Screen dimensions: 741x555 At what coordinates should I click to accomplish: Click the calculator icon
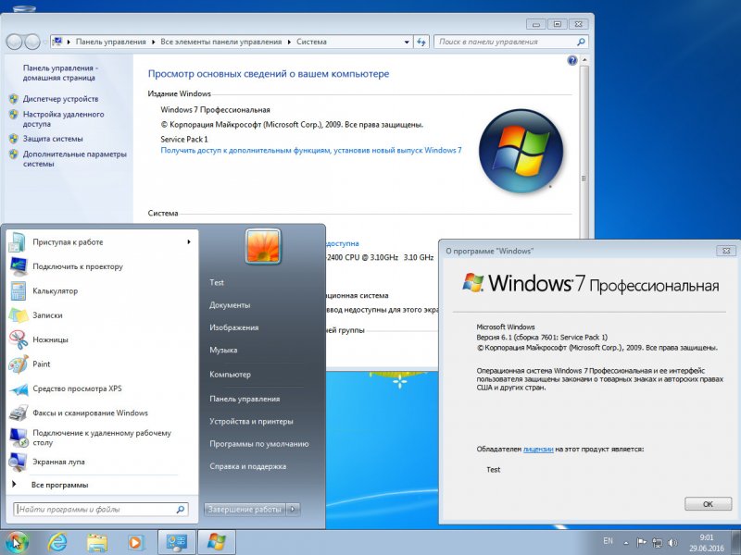tap(18, 291)
